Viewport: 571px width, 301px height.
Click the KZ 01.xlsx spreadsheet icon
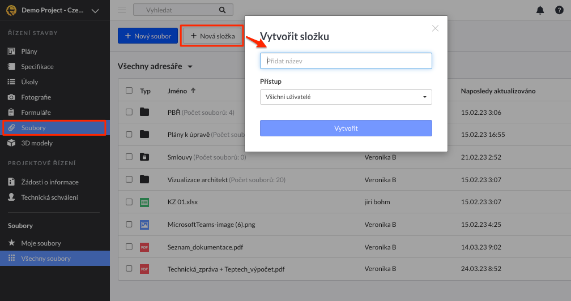tap(144, 202)
